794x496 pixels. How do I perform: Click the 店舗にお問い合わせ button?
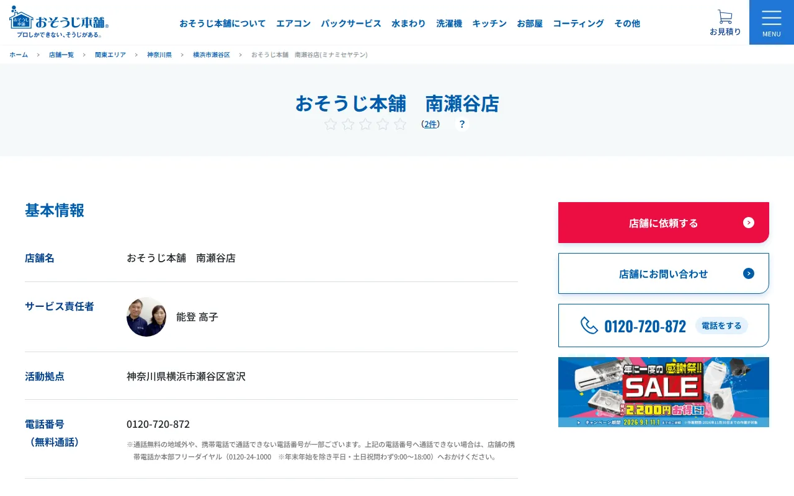tap(664, 273)
